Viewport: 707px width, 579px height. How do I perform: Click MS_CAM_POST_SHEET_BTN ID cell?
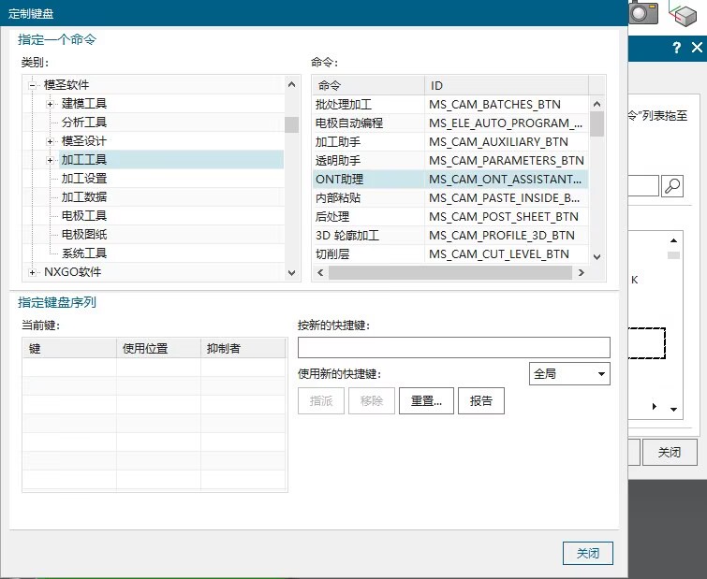(507, 217)
